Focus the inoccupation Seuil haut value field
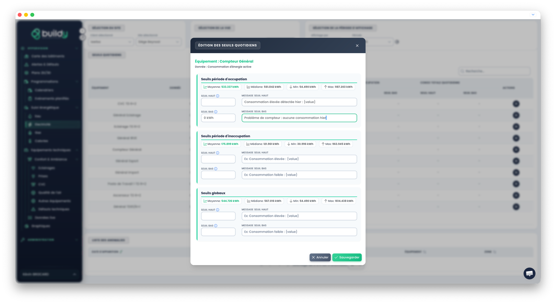Image resolution: width=556 pixels, height=304 pixels. pos(218,159)
